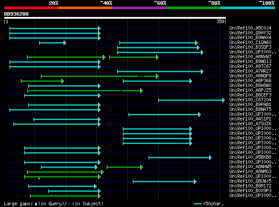Click the green bar in the UniRef100_A8NHW5 row
279x207 pixels.
coord(125,167)
